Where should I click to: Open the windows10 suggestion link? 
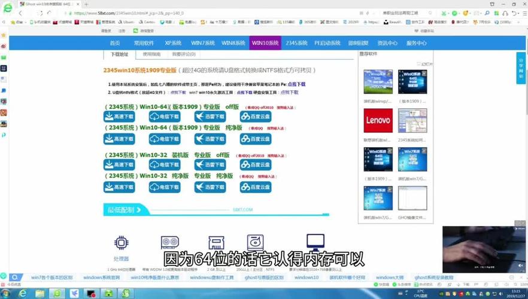(x=307, y=277)
